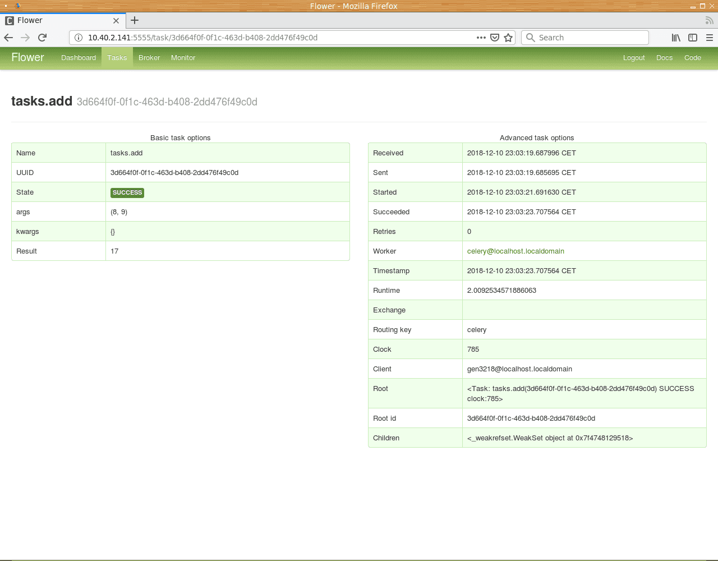This screenshot has width=718, height=561.
Task: Click the Started timestamp value
Action: coord(522,192)
